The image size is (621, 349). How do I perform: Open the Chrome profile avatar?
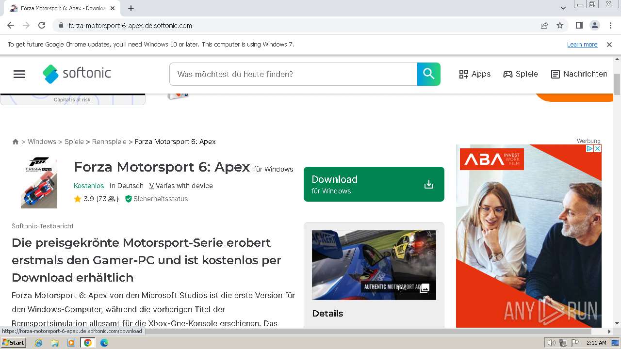[x=595, y=25]
